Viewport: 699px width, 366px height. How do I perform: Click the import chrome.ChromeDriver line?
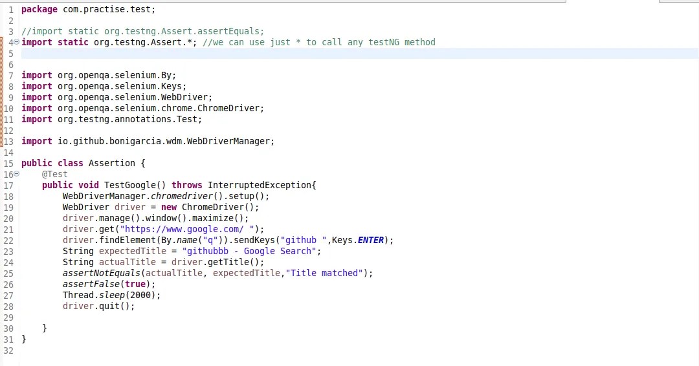click(142, 108)
